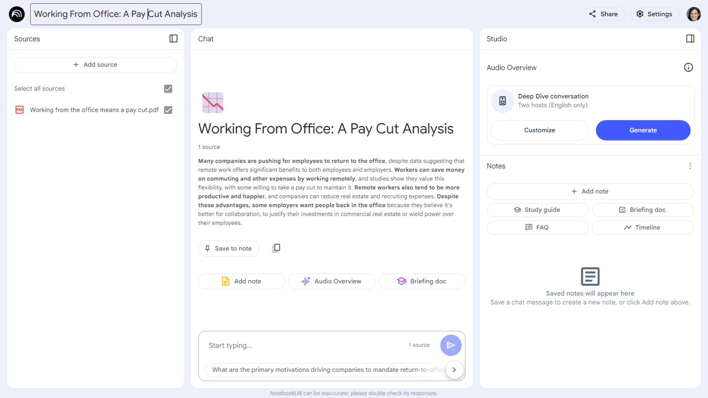Generate a Timeline note

point(643,227)
